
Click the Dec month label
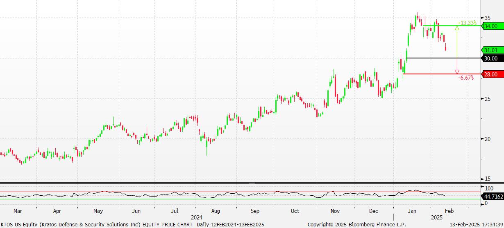(x=373, y=211)
